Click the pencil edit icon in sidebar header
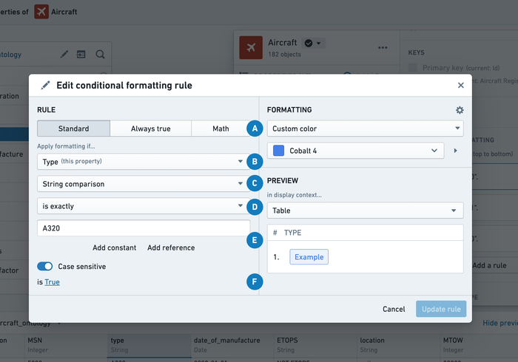The height and width of the screenshot is (362, 518). click(x=64, y=54)
